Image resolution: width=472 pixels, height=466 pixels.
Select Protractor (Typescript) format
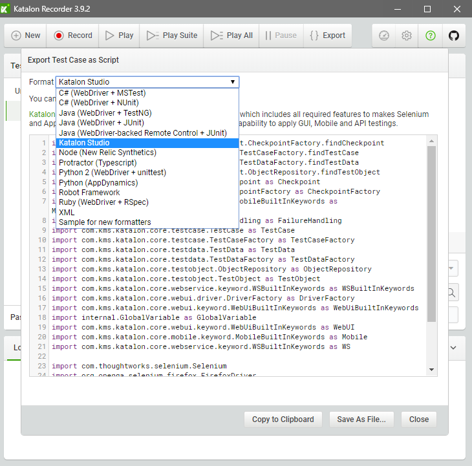coord(147,163)
